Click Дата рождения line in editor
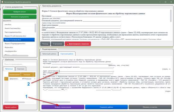The width and height of the screenshot is (174, 112). pyautogui.click(x=78, y=73)
